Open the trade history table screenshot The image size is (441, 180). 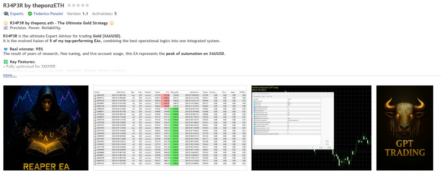coord(170,128)
